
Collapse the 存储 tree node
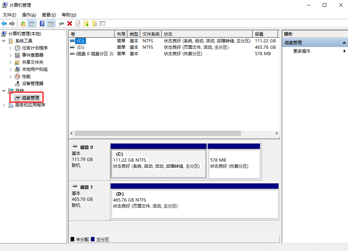4,90
